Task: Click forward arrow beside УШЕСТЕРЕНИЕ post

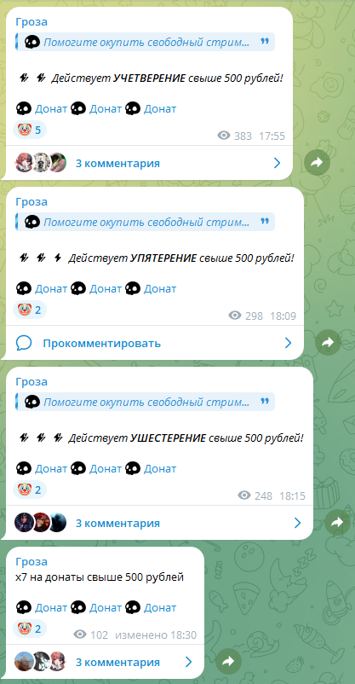Action: pos(338,523)
